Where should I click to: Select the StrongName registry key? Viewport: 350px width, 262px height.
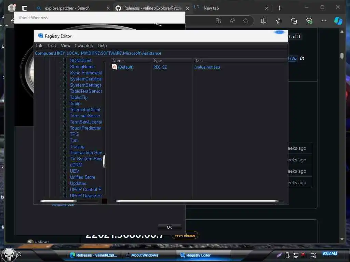coord(82,67)
